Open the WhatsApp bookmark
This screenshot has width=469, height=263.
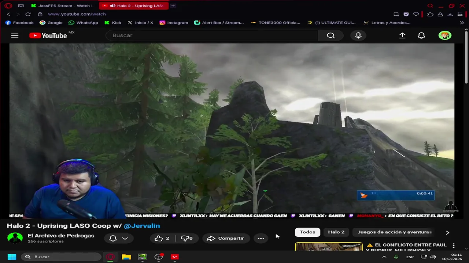pyautogui.click(x=83, y=23)
